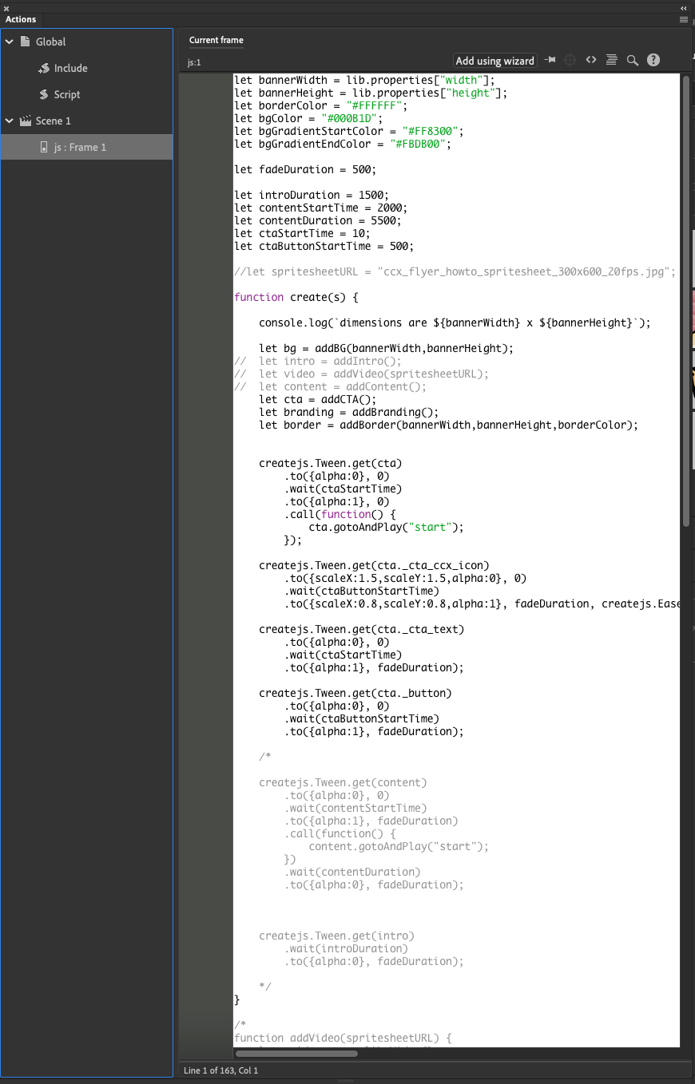Open the Code Snippets panel

pos(591,59)
